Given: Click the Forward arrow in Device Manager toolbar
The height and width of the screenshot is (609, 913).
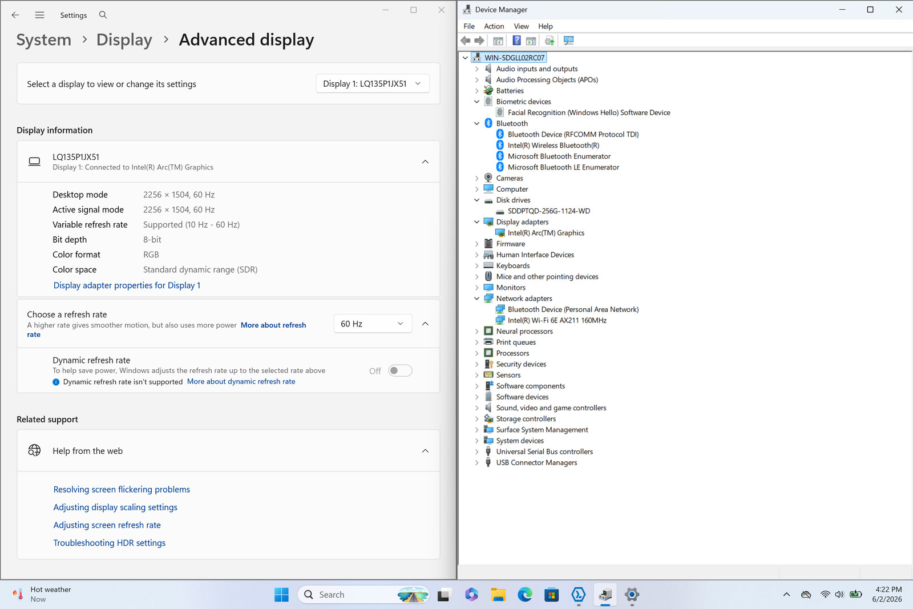Looking at the screenshot, I should pos(479,41).
